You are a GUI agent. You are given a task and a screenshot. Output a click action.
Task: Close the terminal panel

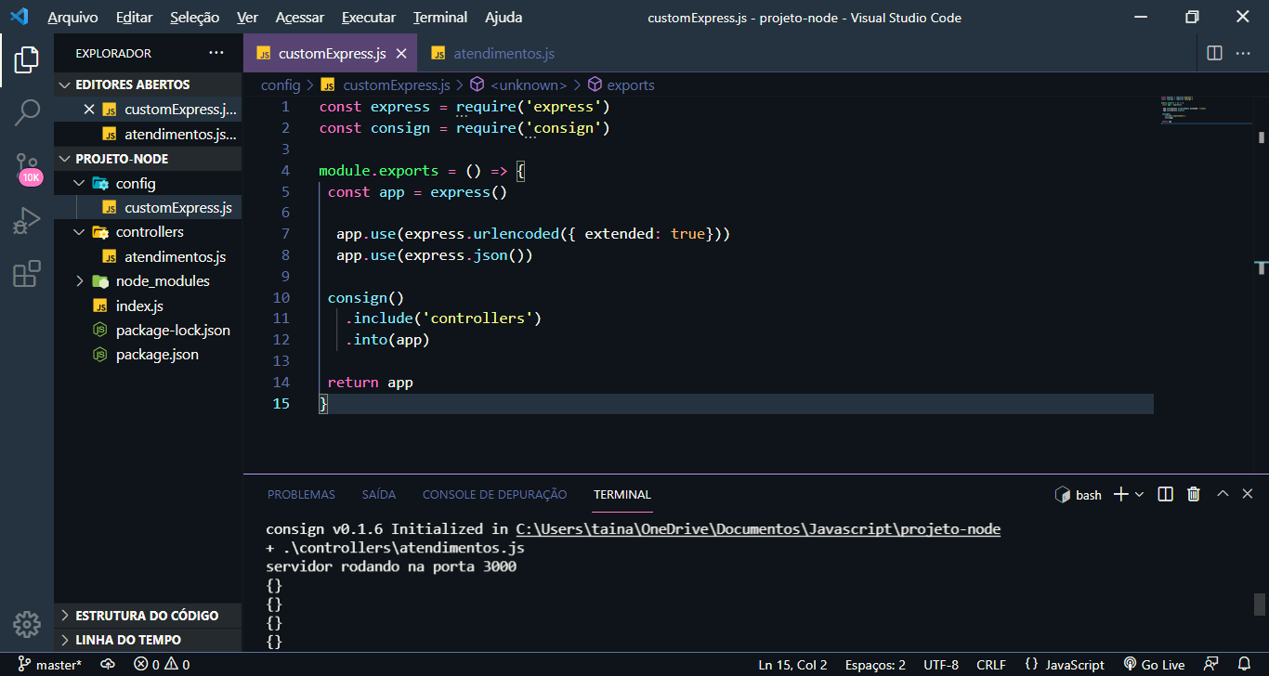coord(1249,494)
